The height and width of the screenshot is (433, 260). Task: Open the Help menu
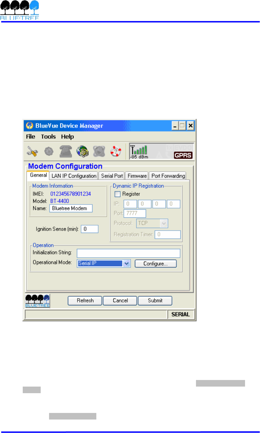click(x=67, y=137)
